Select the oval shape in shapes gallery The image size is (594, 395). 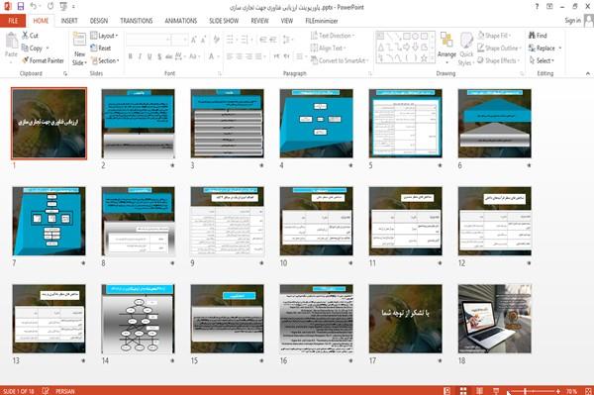pos(415,36)
